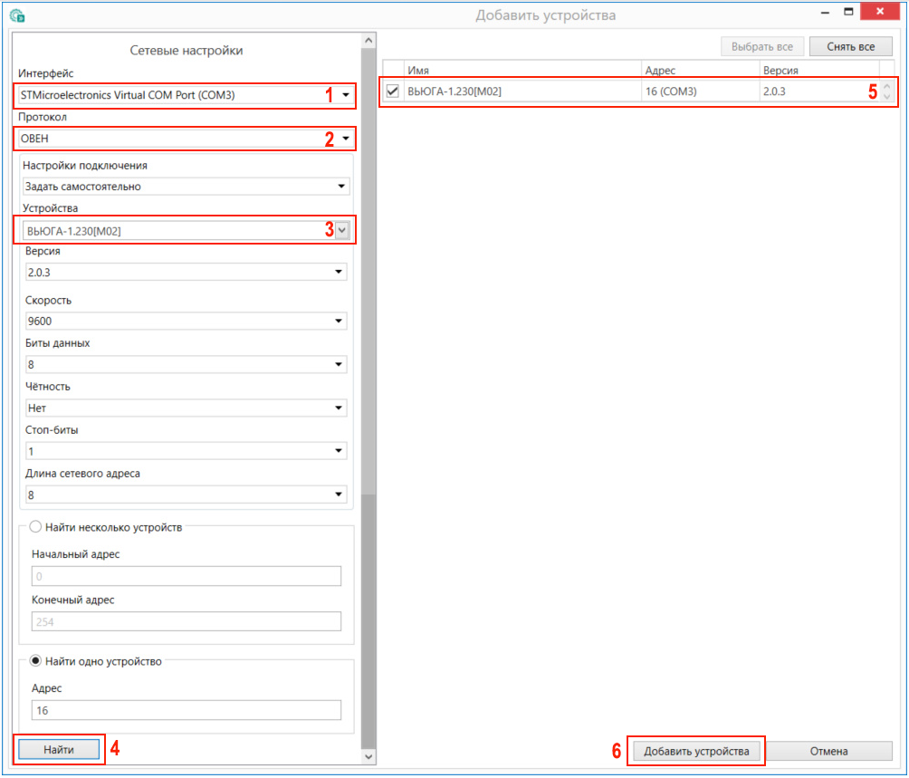Open the Чётность parity dropdown

pos(186,408)
